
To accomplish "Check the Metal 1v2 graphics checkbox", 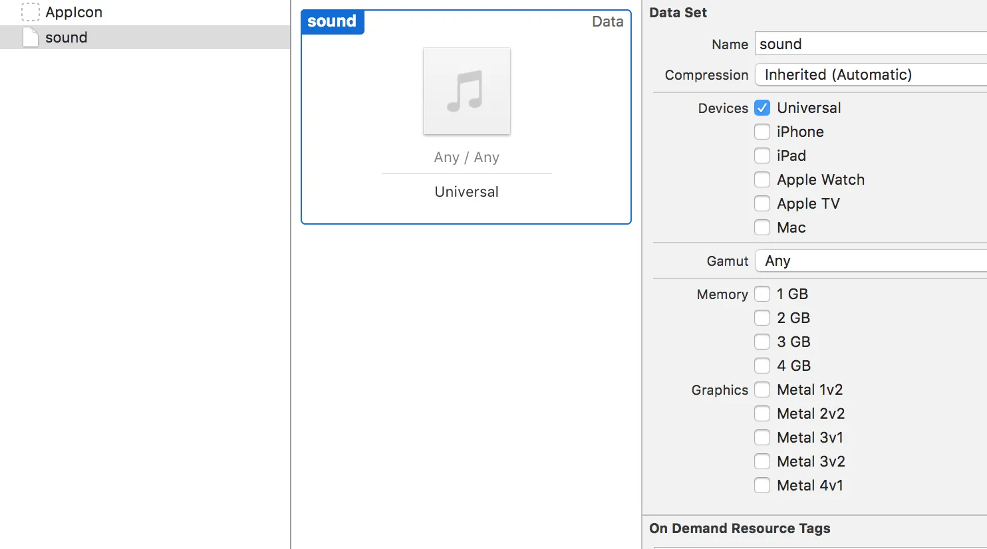I will pos(762,389).
